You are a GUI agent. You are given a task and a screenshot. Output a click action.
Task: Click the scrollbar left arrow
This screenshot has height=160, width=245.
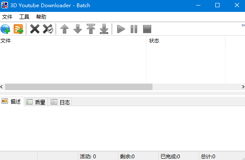tap(2, 87)
